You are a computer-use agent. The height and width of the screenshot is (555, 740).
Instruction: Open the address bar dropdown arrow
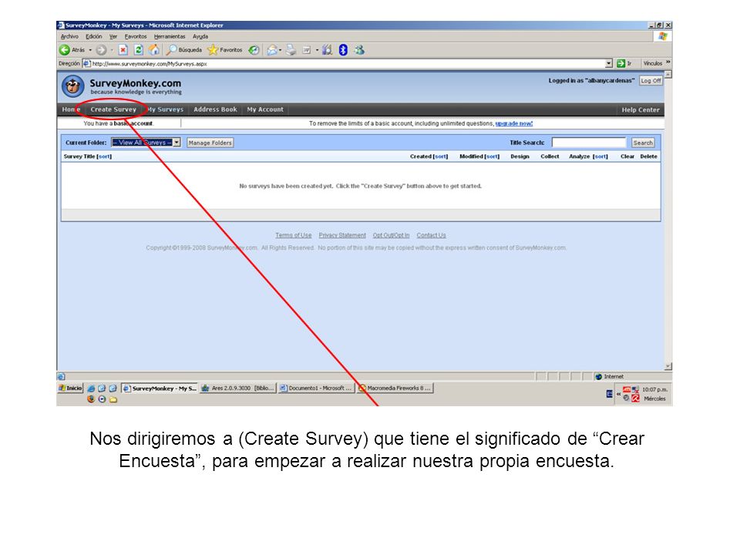tap(609, 63)
